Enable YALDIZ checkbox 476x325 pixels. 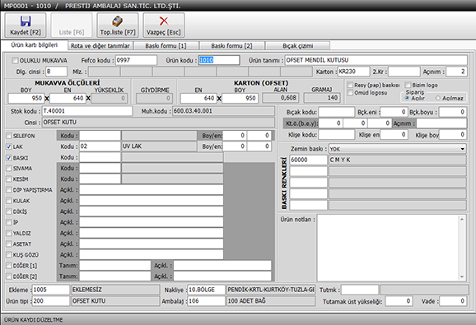tap(9, 233)
